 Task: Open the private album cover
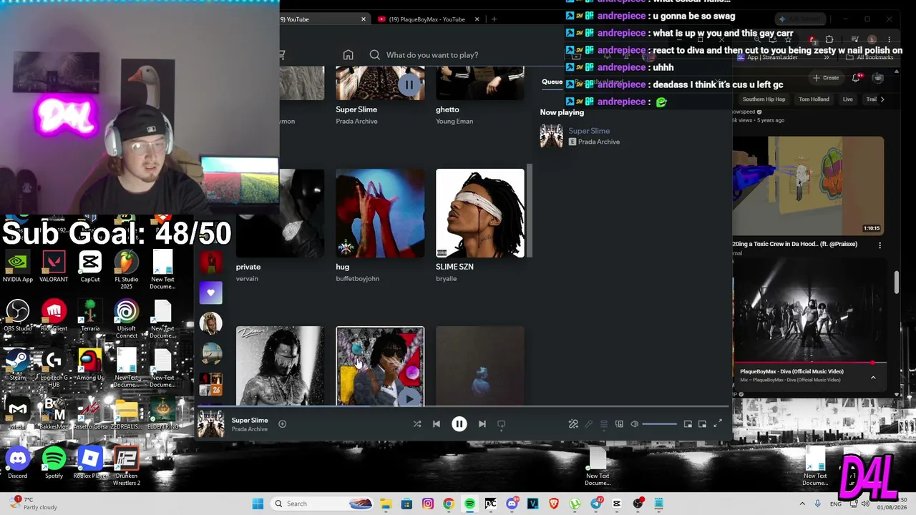pos(280,213)
